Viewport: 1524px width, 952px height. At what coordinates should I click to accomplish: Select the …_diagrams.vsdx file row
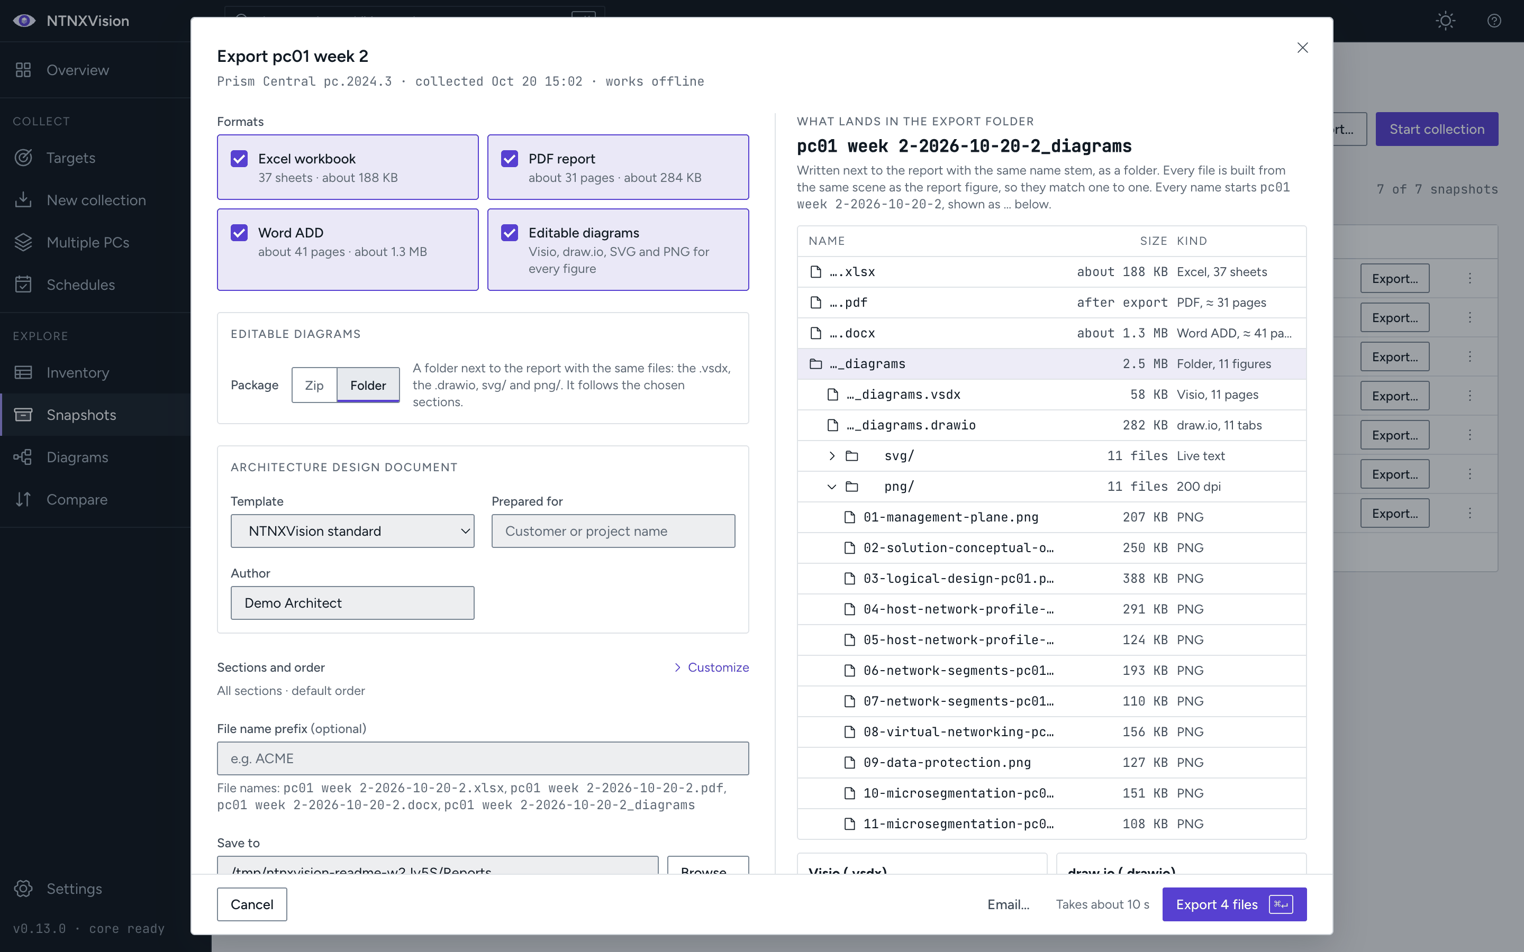(1051, 395)
